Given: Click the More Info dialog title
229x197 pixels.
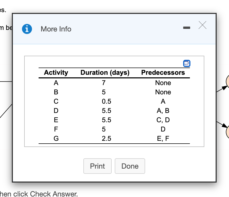Looking at the screenshot, I should (x=56, y=29).
